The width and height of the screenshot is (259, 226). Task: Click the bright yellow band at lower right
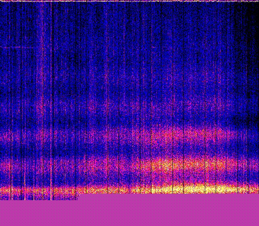click(202, 188)
